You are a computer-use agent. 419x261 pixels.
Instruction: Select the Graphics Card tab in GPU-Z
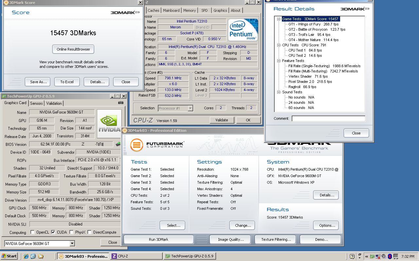(x=15, y=103)
